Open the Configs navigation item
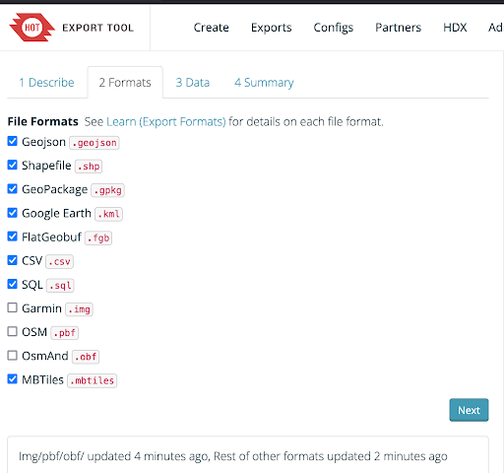This screenshot has height=473, width=504. click(x=334, y=28)
